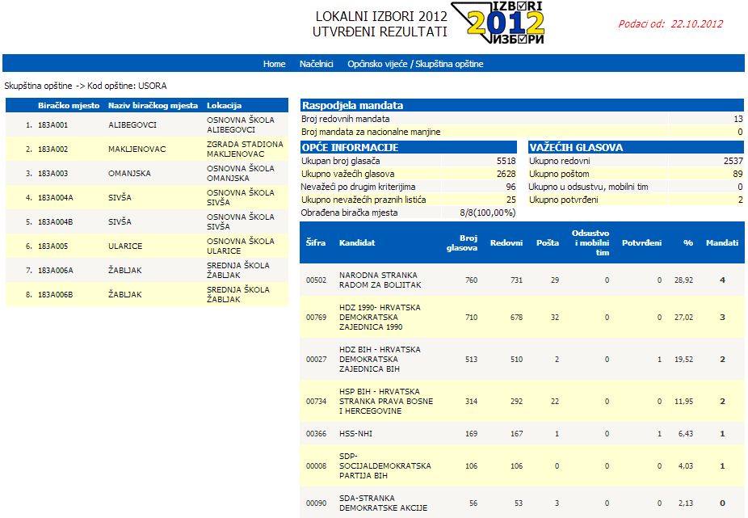Viewport: 748px width, 518px height.
Task: Click the Biračko mjesto column header
Action: coord(69,106)
